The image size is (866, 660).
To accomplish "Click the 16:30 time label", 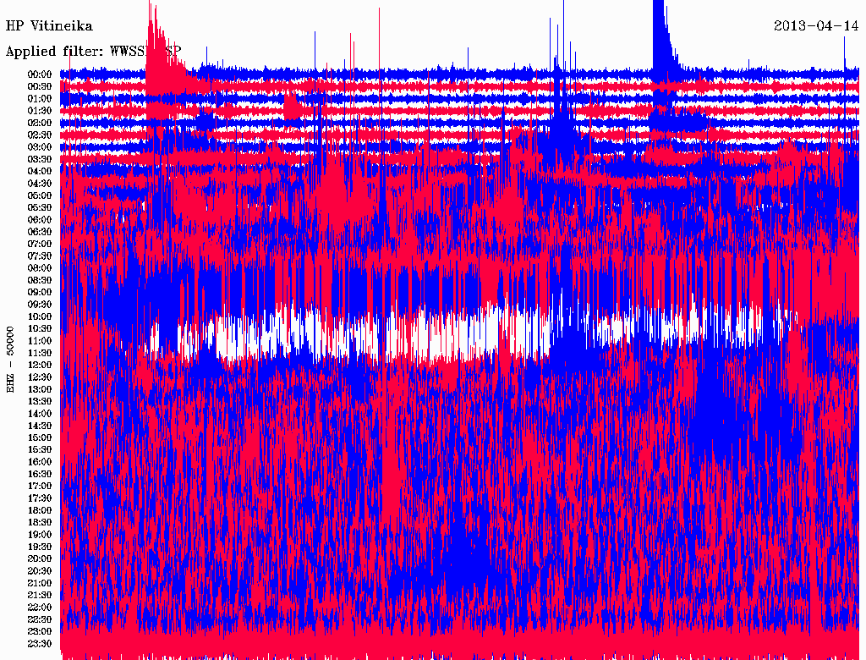I will pos(40,475).
